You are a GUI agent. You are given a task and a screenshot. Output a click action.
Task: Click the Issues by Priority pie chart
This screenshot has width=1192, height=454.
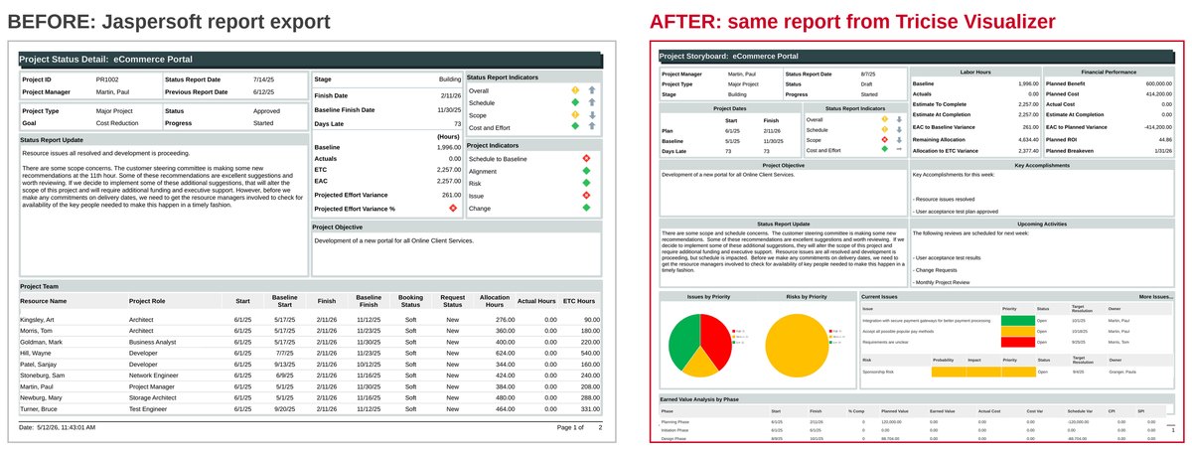click(702, 344)
